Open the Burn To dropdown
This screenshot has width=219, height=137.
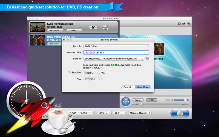(x=117, y=46)
